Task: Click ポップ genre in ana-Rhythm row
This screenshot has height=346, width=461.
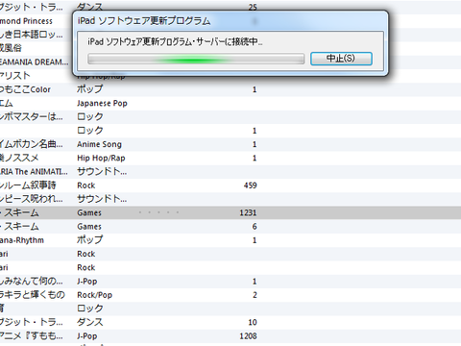Action: [x=90, y=240]
